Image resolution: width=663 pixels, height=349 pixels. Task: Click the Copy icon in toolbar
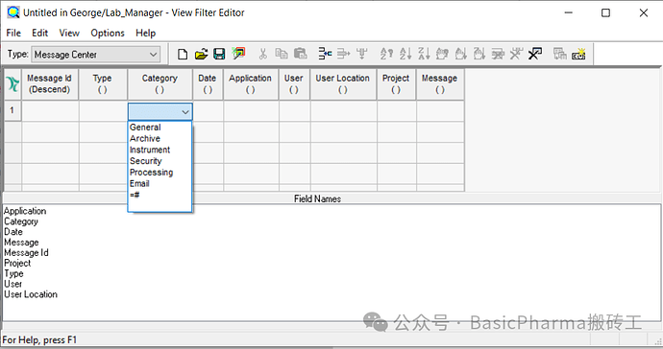pos(282,54)
